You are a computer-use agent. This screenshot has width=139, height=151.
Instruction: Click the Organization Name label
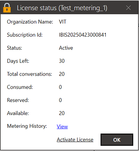(x=30, y=22)
